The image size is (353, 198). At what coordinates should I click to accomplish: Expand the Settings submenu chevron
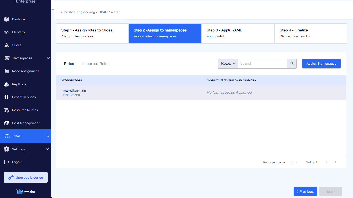pyautogui.click(x=47, y=149)
